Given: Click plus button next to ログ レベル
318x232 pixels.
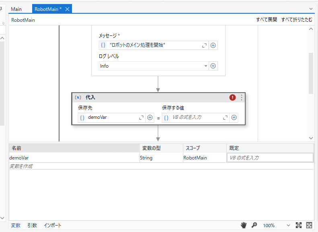Looking at the screenshot, I should pos(213,66).
